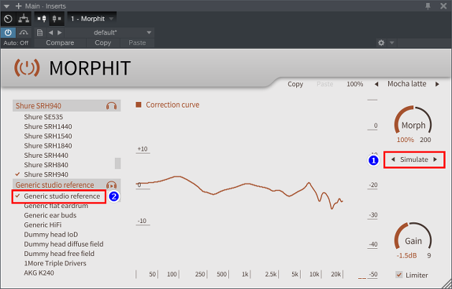Select Shure SRH1440 headphone

click(48, 126)
